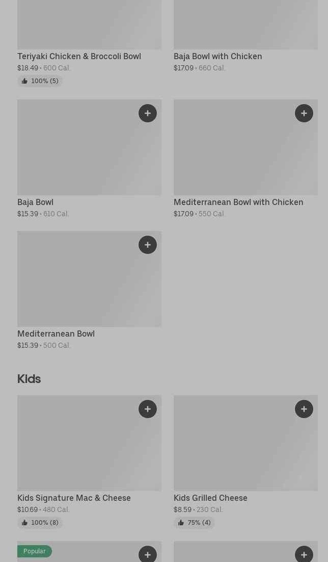
Task: Open Teriyaki Chicken & Broccoli Bowl title
Action: click(x=79, y=56)
